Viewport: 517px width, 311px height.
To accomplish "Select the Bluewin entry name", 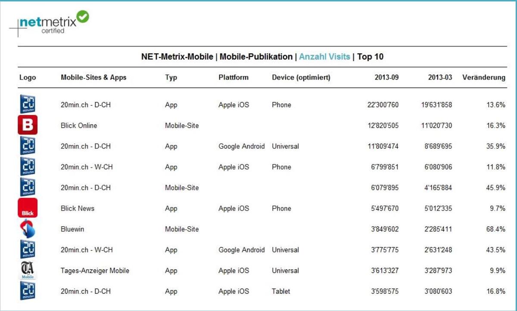I will (x=72, y=229).
